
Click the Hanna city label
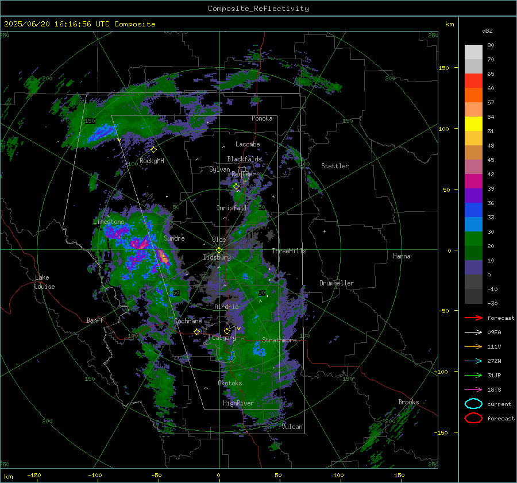402,256
